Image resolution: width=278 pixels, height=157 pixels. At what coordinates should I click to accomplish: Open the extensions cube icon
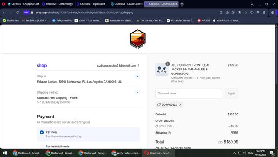tap(272, 13)
